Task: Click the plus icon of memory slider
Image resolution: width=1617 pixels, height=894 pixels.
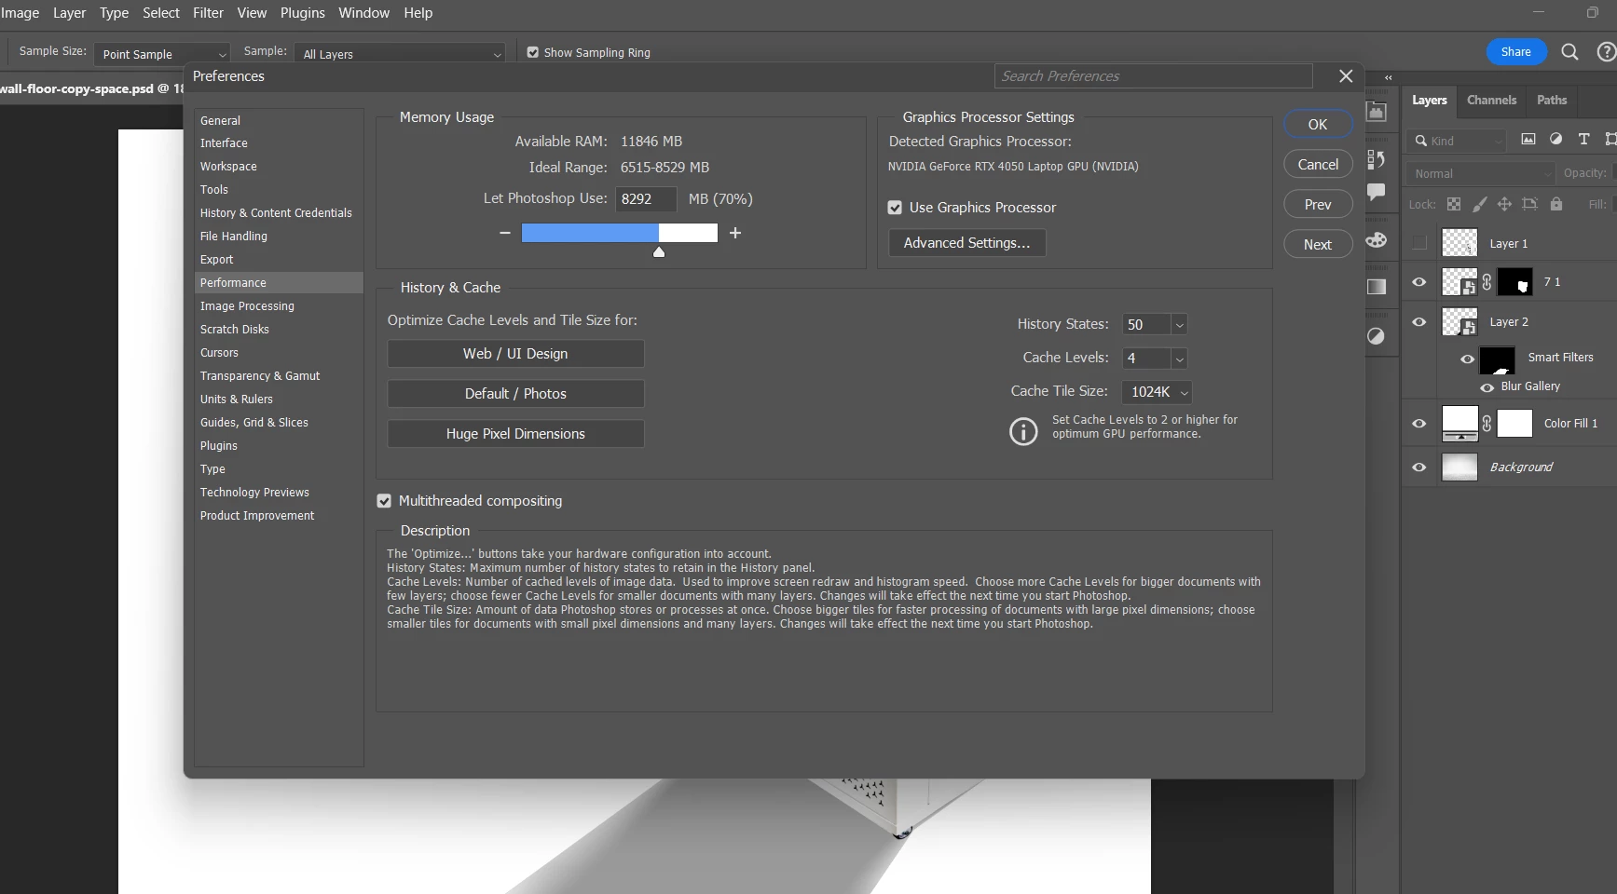Action: 735,233
